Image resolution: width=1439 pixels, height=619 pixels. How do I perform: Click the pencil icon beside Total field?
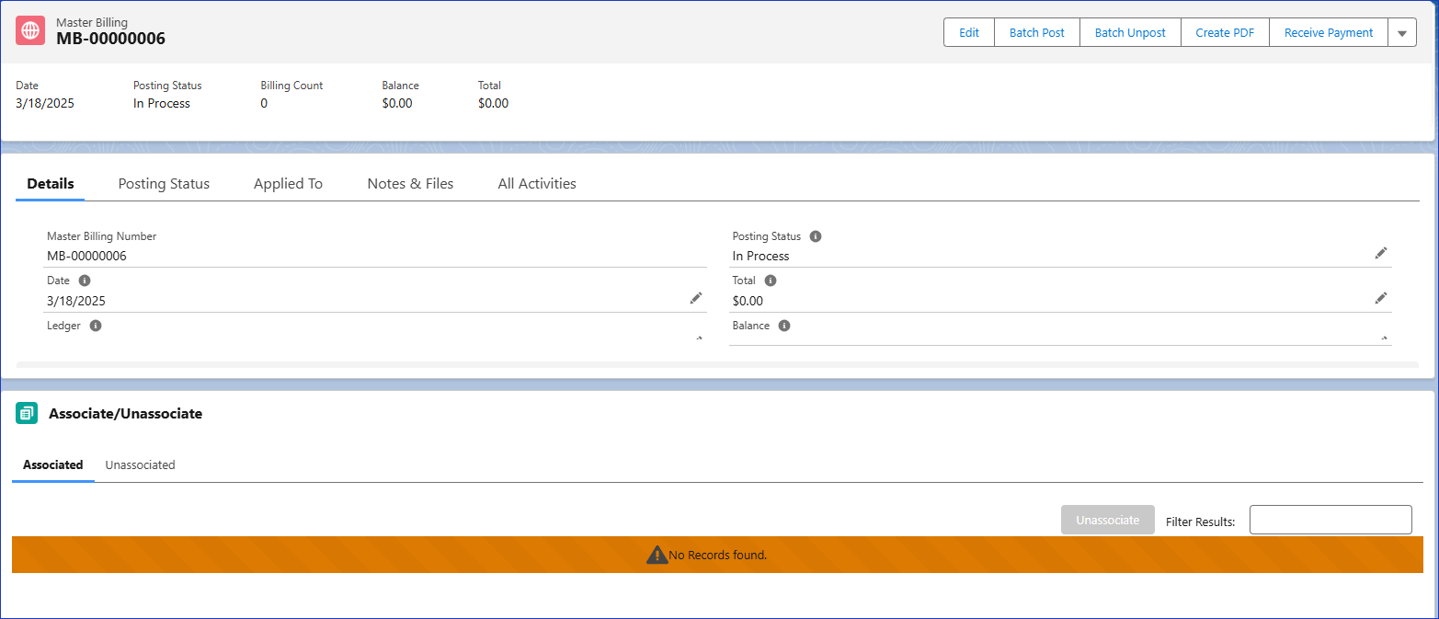(x=1381, y=298)
